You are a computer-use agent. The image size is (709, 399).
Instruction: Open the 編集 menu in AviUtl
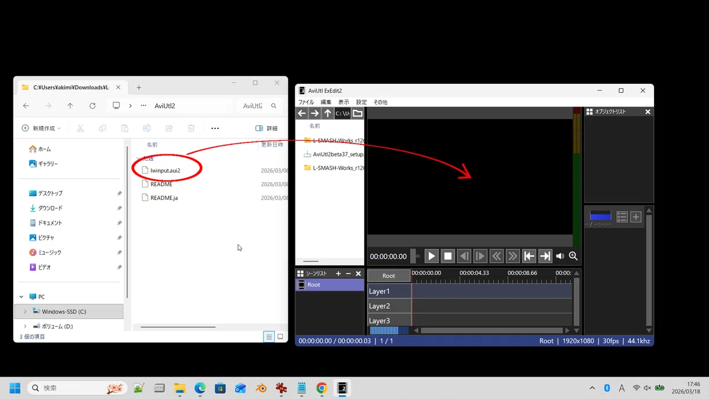(x=326, y=102)
